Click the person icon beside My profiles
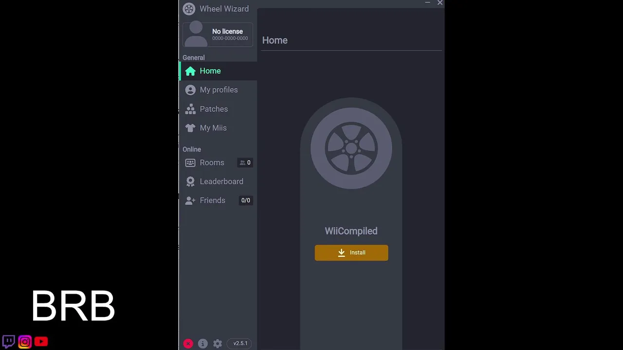 [x=190, y=90]
